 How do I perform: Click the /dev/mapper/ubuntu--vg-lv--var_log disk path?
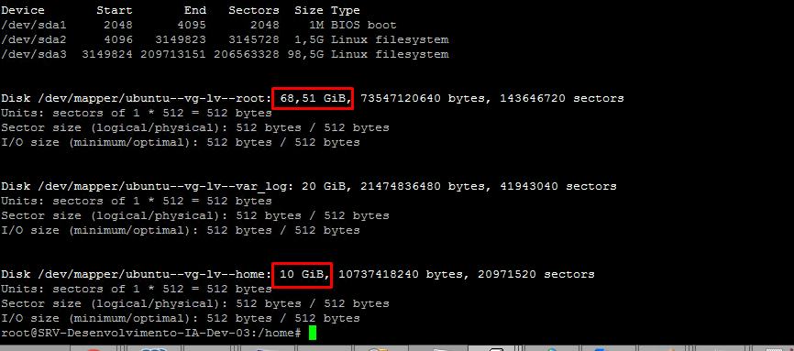click(x=162, y=186)
